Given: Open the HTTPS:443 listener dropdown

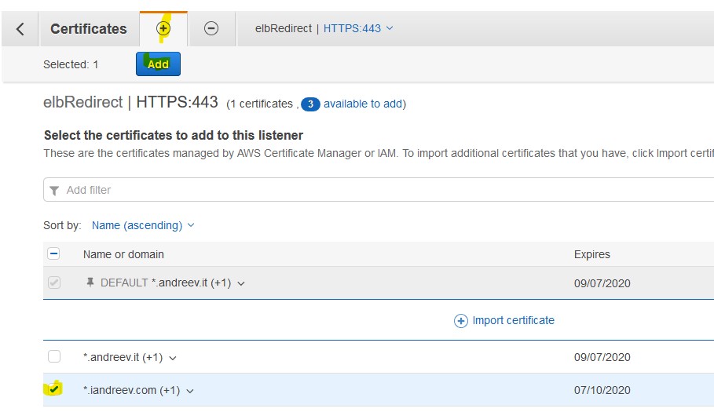Looking at the screenshot, I should click(x=358, y=28).
